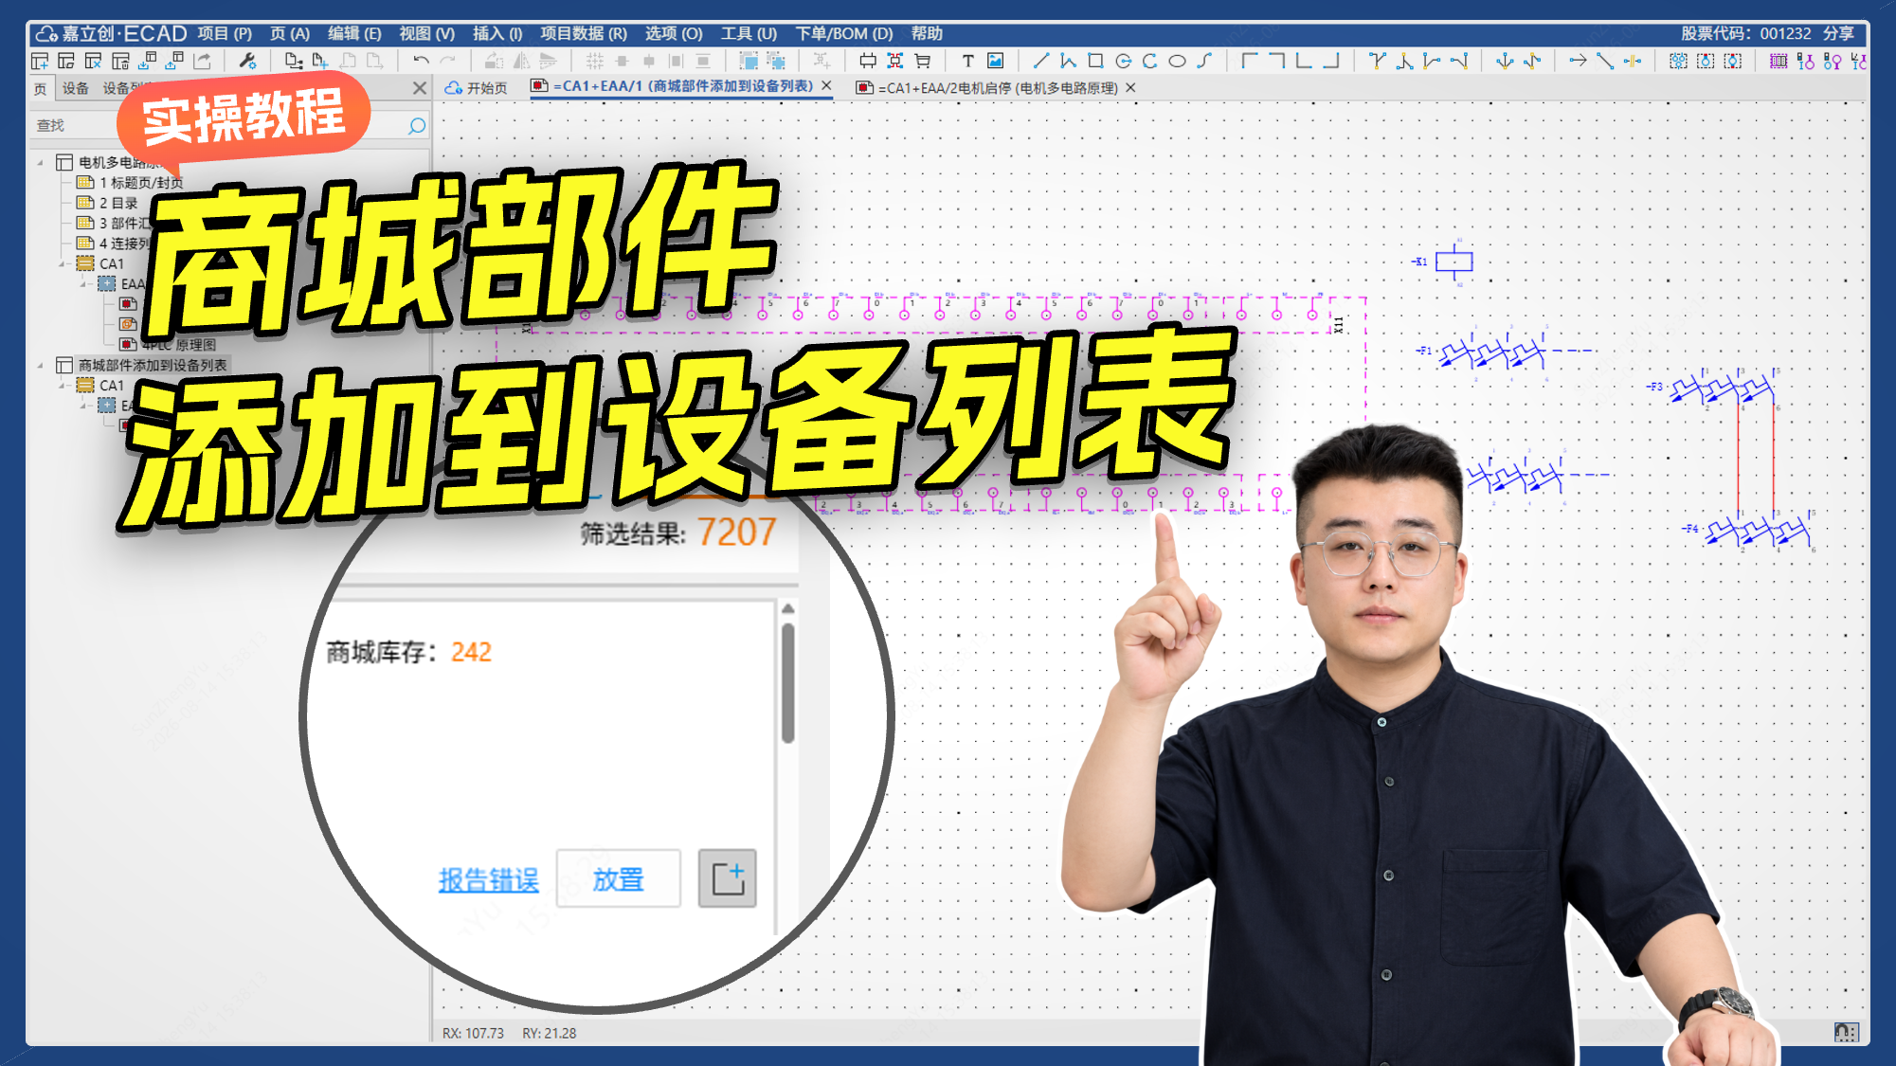Click the shopping cart icon in toolbar
Viewport: 1896px width, 1066px height.
(922, 61)
